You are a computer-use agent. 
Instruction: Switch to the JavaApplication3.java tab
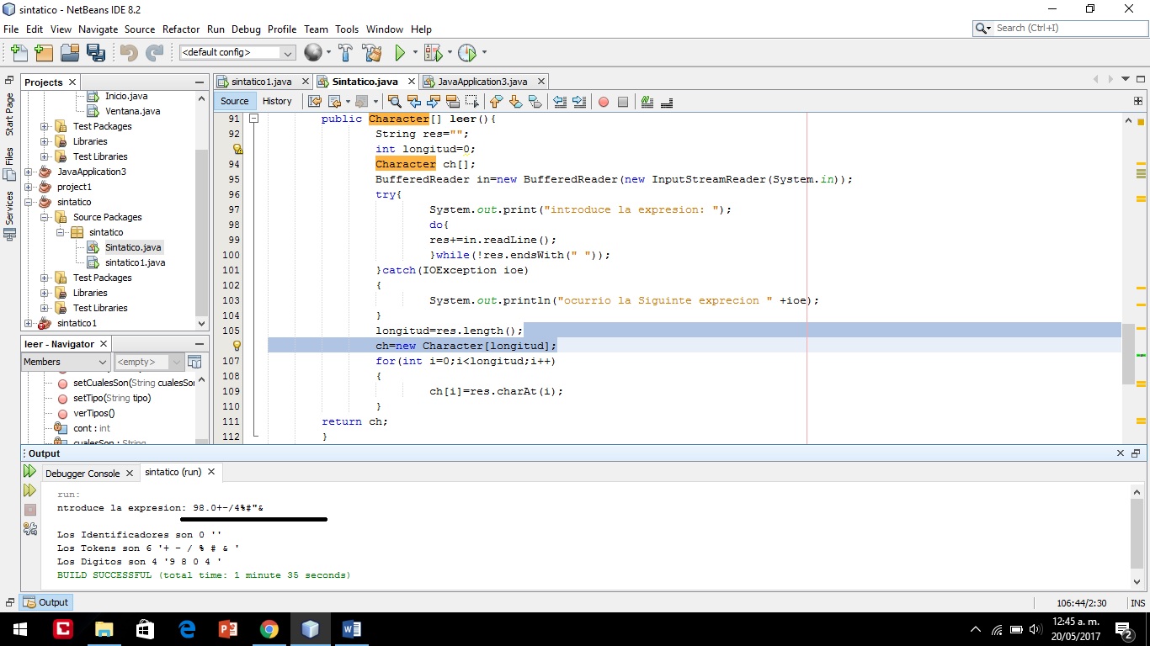(x=482, y=82)
